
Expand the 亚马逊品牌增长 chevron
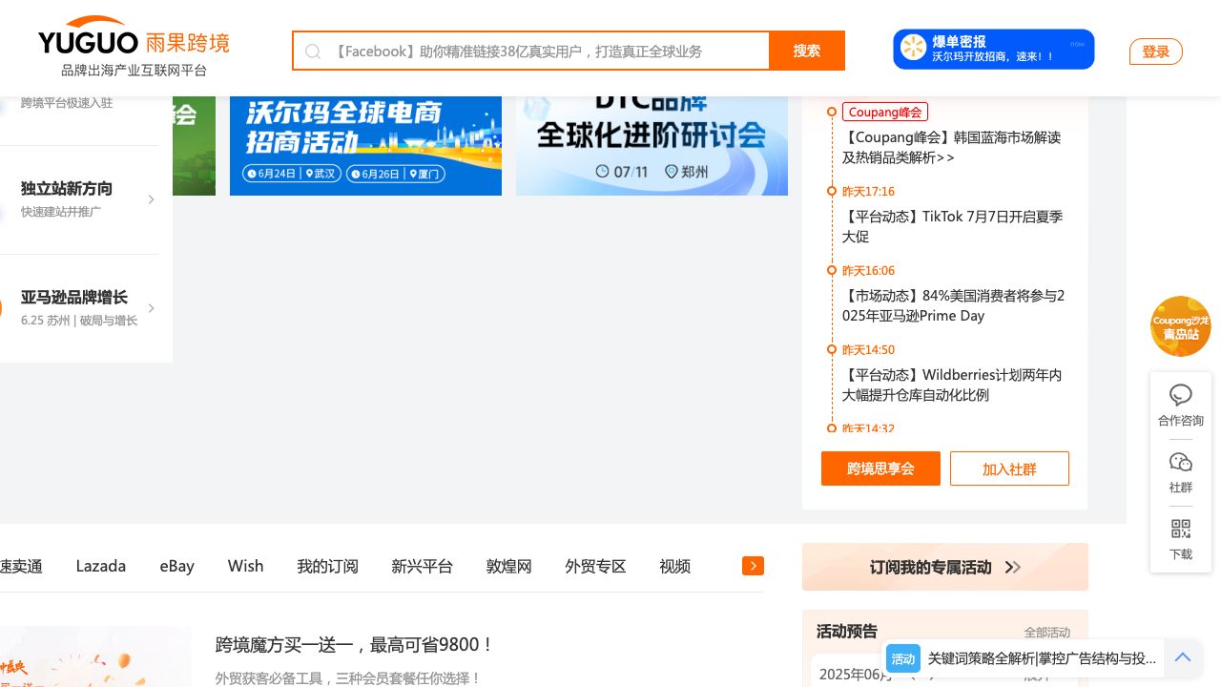(x=151, y=308)
